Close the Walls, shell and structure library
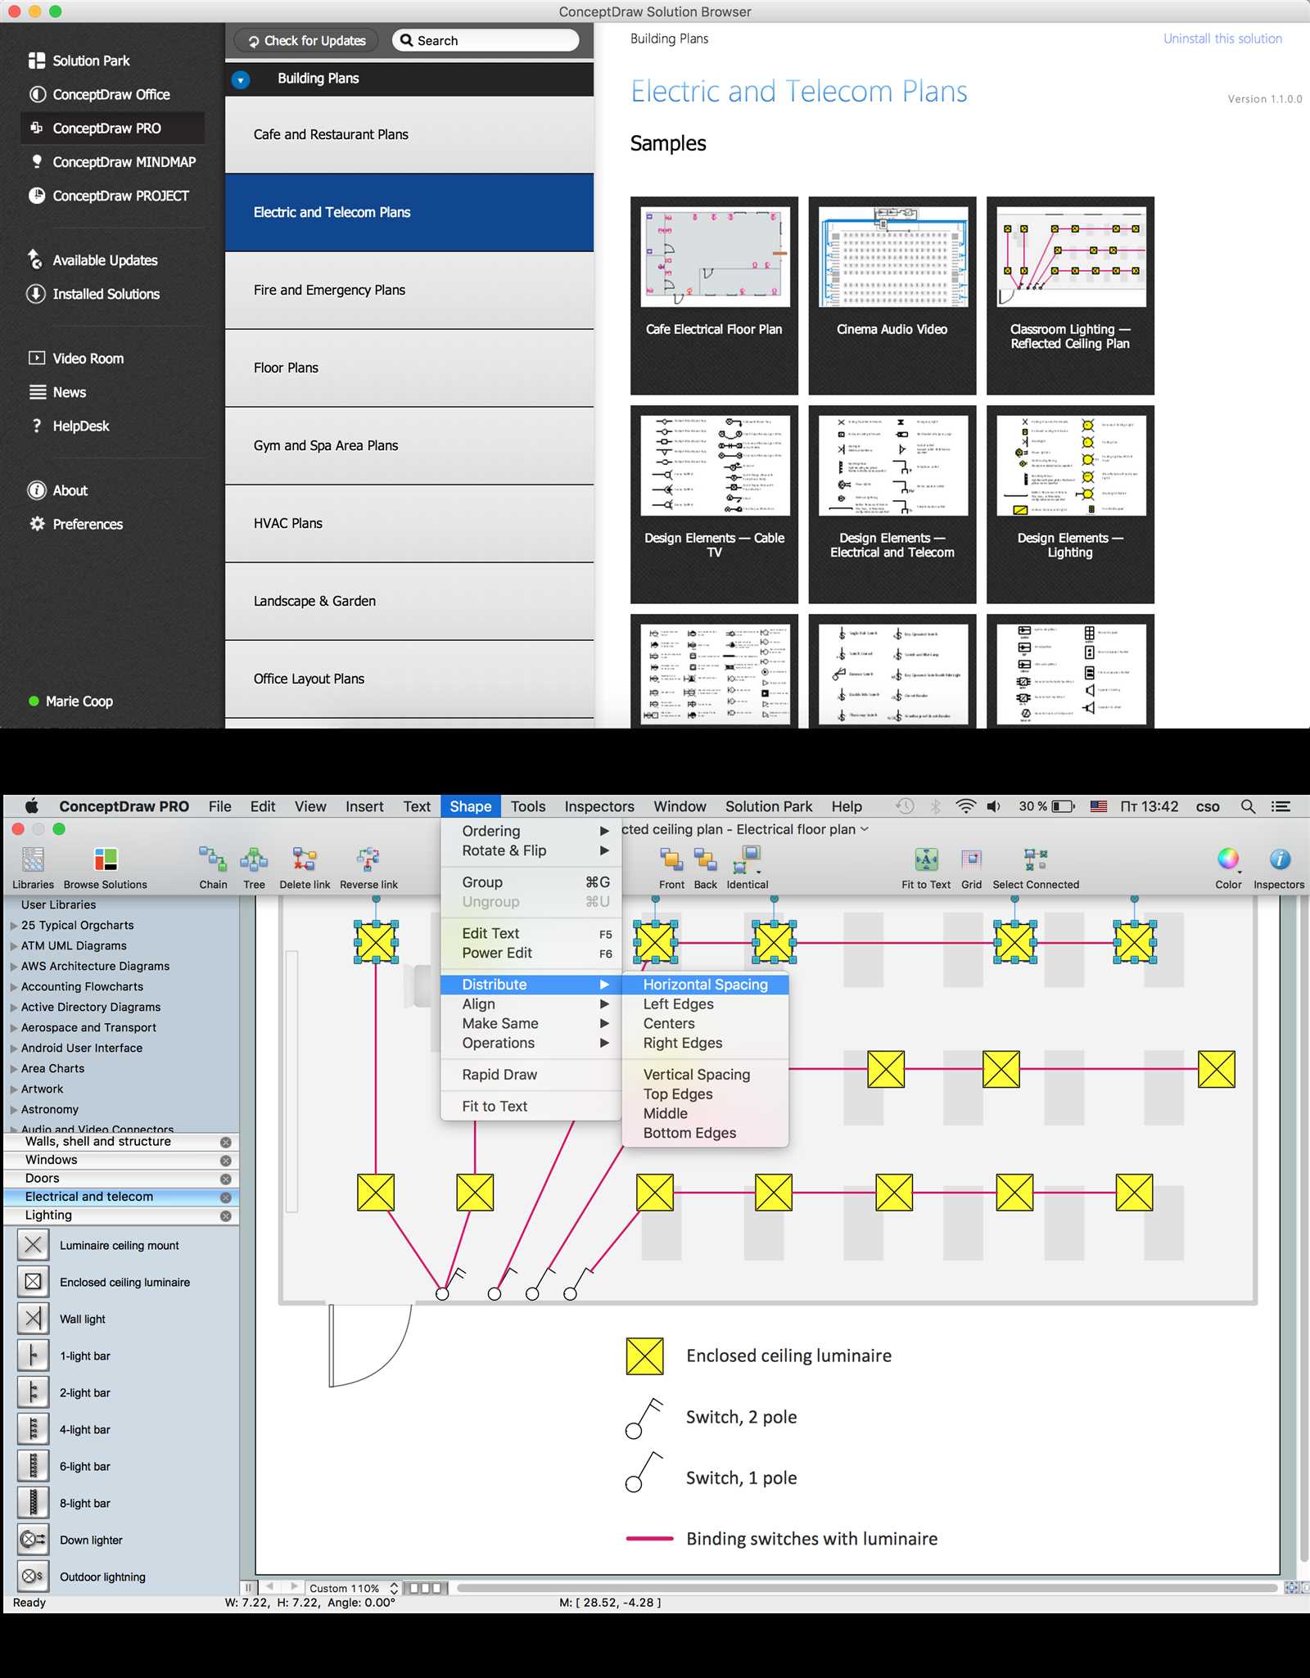 [226, 1142]
